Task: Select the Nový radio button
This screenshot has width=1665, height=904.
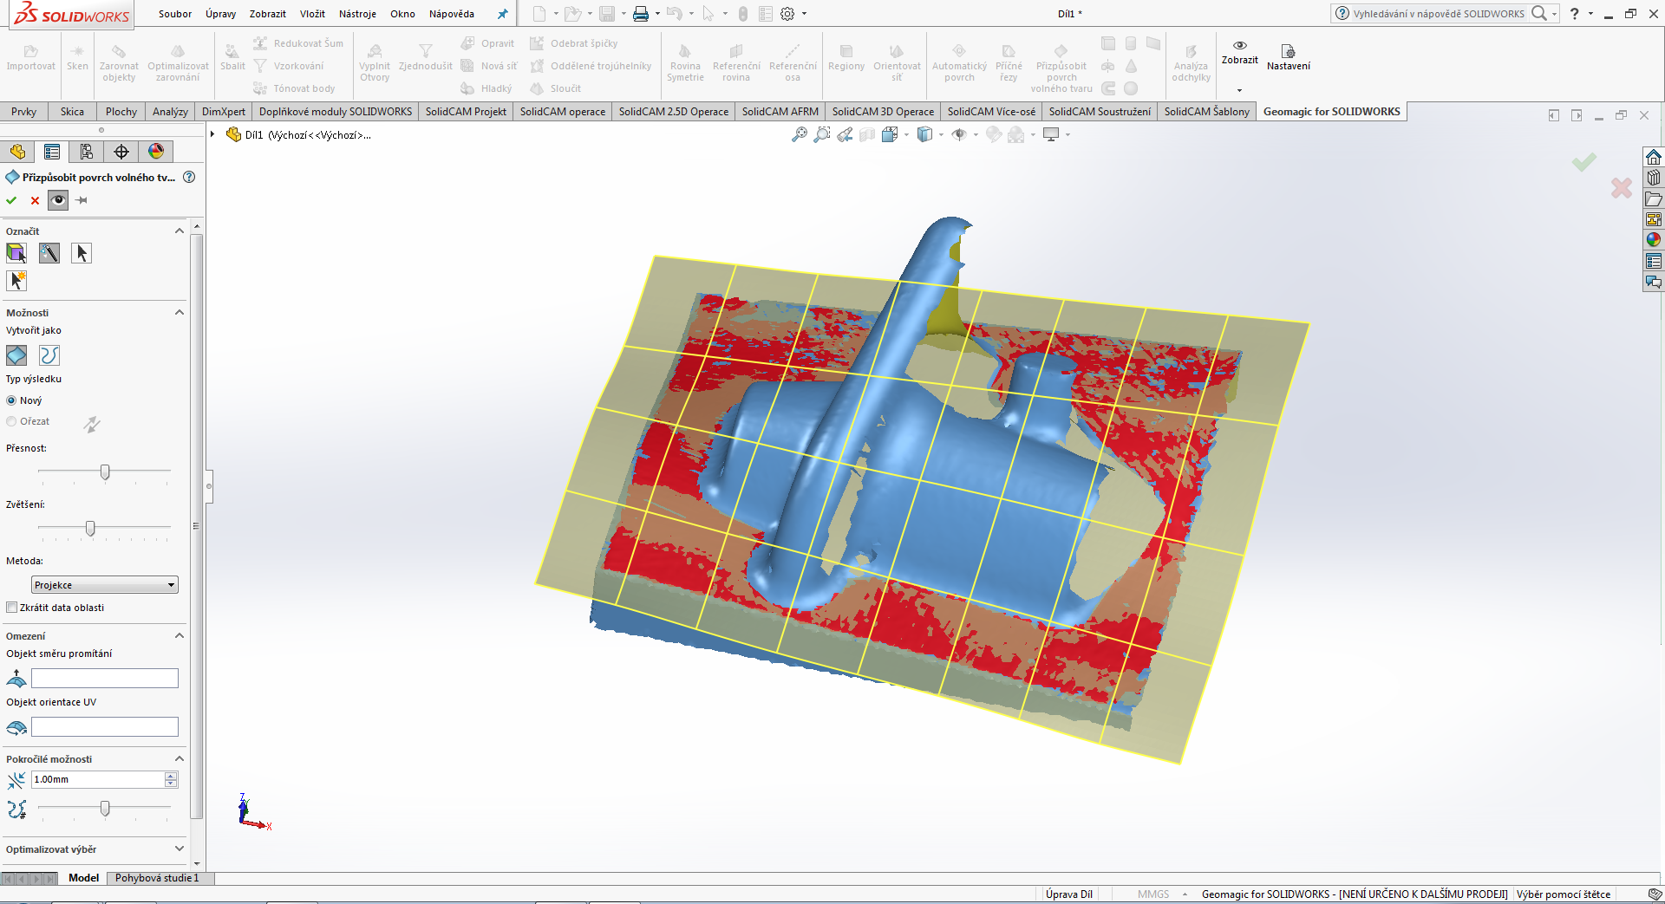Action: tap(11, 400)
